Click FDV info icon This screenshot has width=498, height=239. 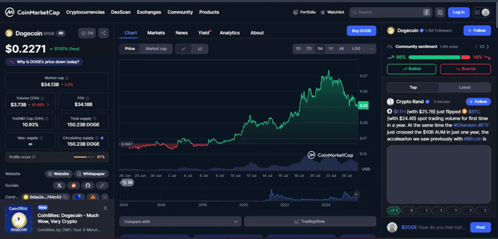(88, 98)
